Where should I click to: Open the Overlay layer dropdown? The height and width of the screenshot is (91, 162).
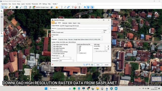77,37
